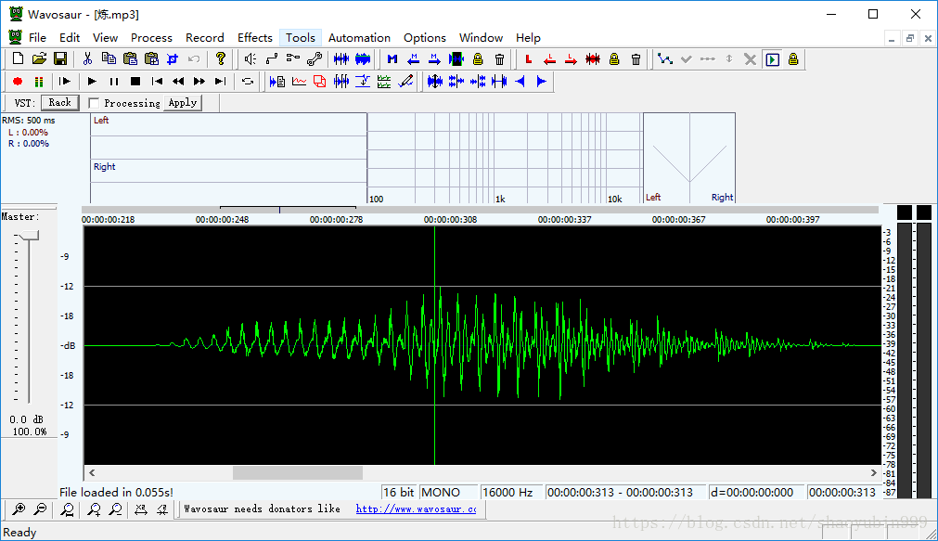Click the 16000 Hz sample rate field
This screenshot has width=938, height=541.
point(511,493)
